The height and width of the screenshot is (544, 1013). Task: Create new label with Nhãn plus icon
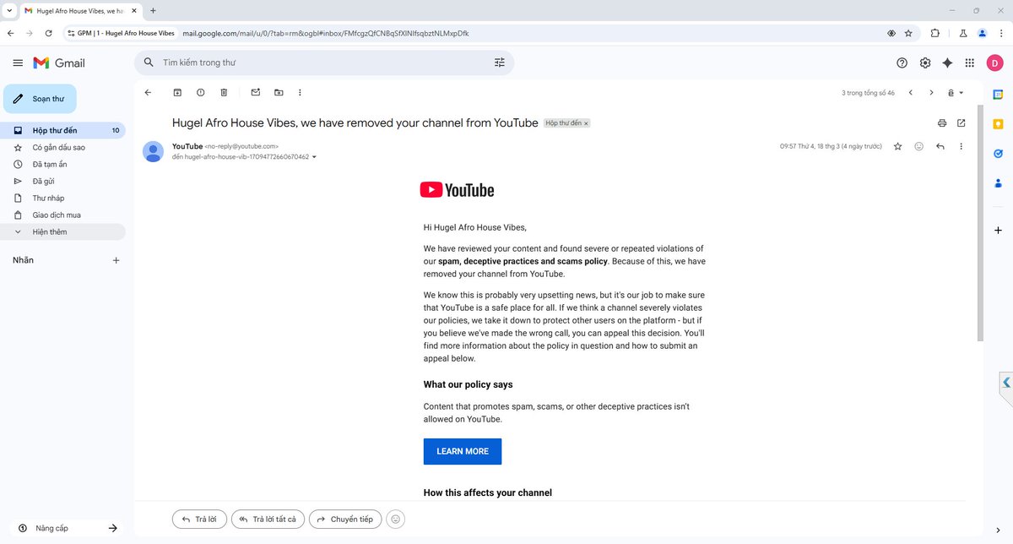click(x=116, y=260)
